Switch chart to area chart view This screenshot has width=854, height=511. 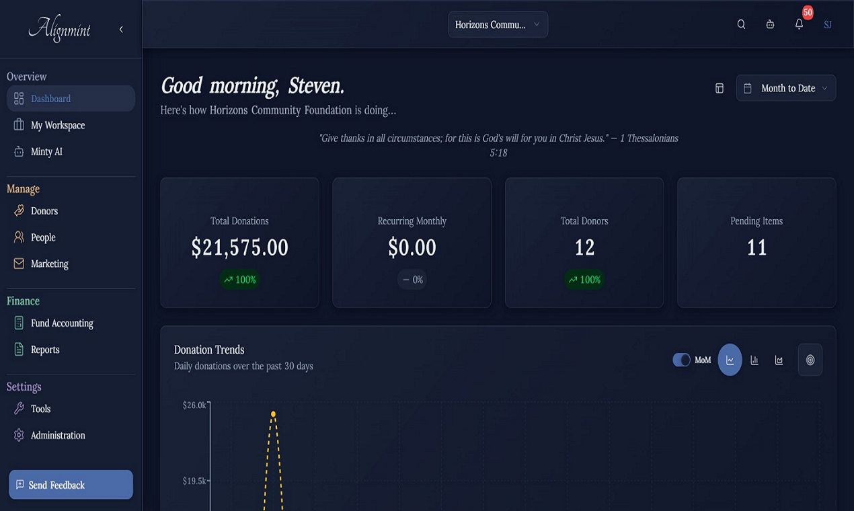pos(779,360)
